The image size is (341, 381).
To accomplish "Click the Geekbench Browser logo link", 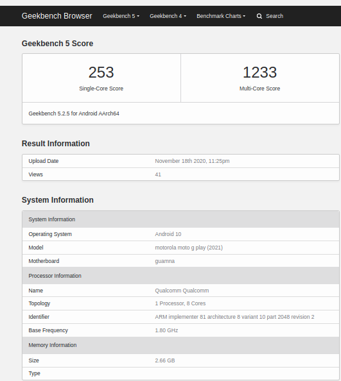I will 57,16.
